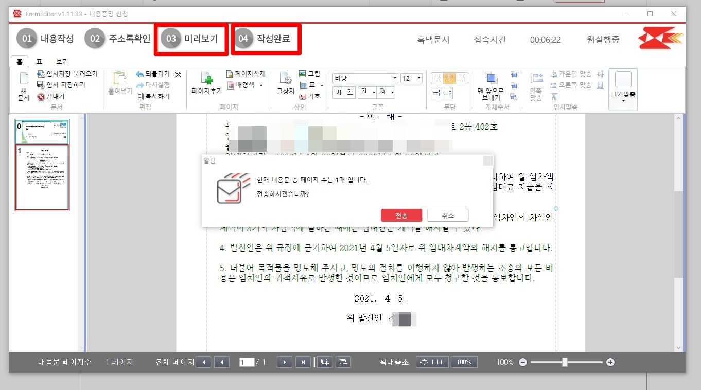The width and height of the screenshot is (701, 390).
Task: Toggle center paragraph alignment
Action: click(449, 78)
